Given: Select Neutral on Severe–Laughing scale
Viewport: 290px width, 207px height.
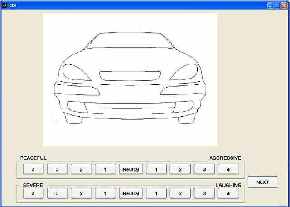Looking at the screenshot, I should tap(131, 193).
